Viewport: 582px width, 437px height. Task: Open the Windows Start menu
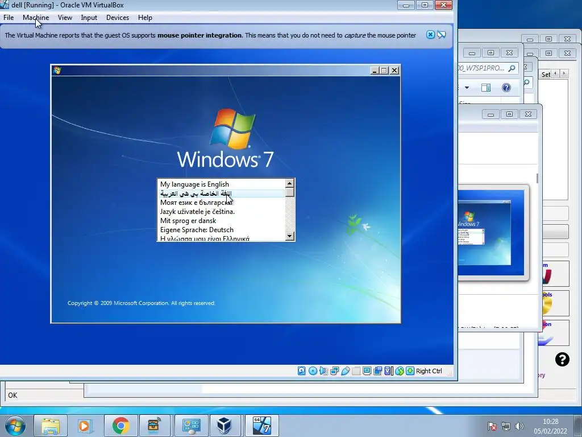coord(15,426)
